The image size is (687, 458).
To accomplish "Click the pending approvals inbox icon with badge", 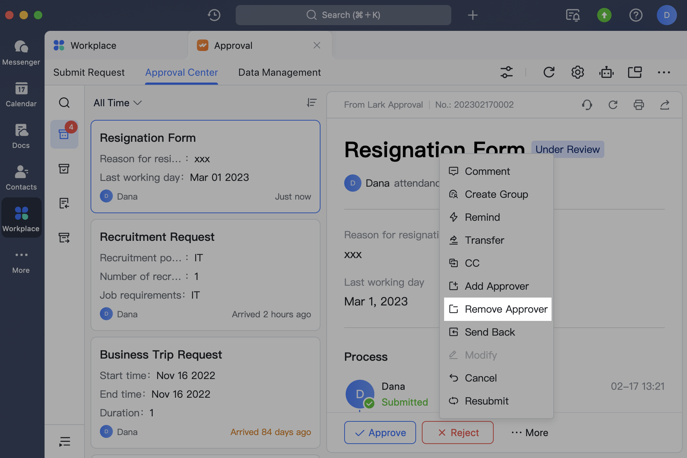I will coord(64,134).
